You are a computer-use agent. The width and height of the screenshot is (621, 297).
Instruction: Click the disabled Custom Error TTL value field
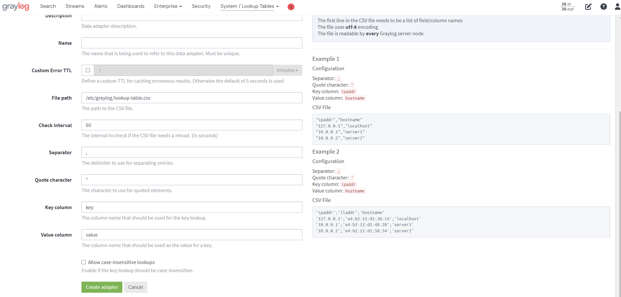(183, 70)
